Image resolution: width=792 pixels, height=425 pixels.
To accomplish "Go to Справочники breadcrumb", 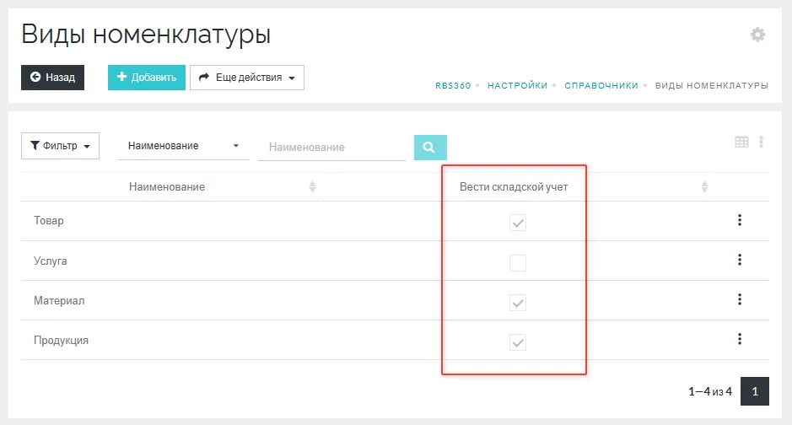I will click(x=601, y=86).
